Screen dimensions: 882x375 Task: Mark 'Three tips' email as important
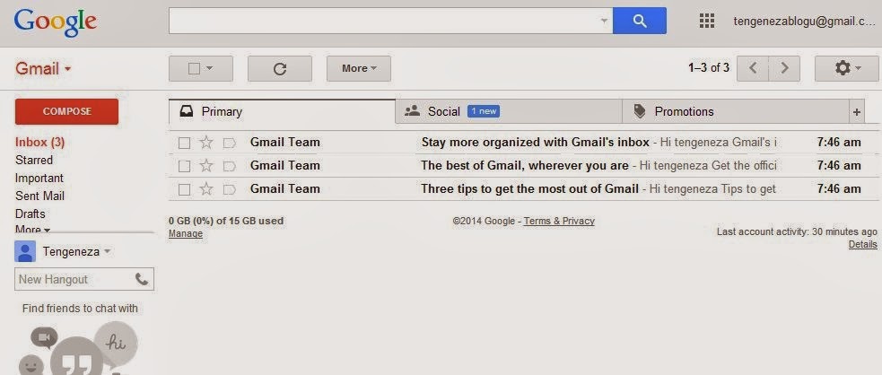pos(229,189)
